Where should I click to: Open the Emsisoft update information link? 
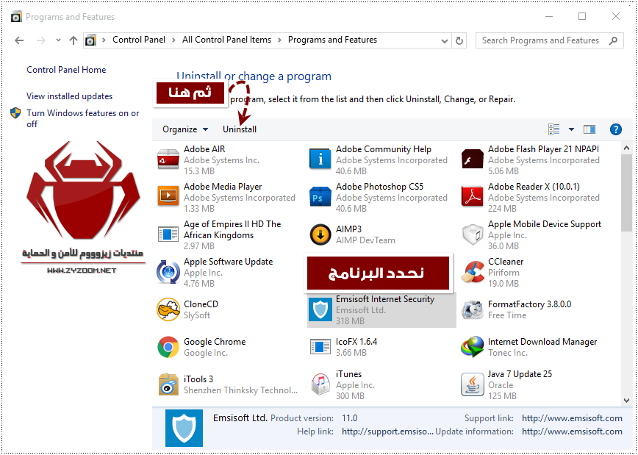pyautogui.click(x=572, y=431)
